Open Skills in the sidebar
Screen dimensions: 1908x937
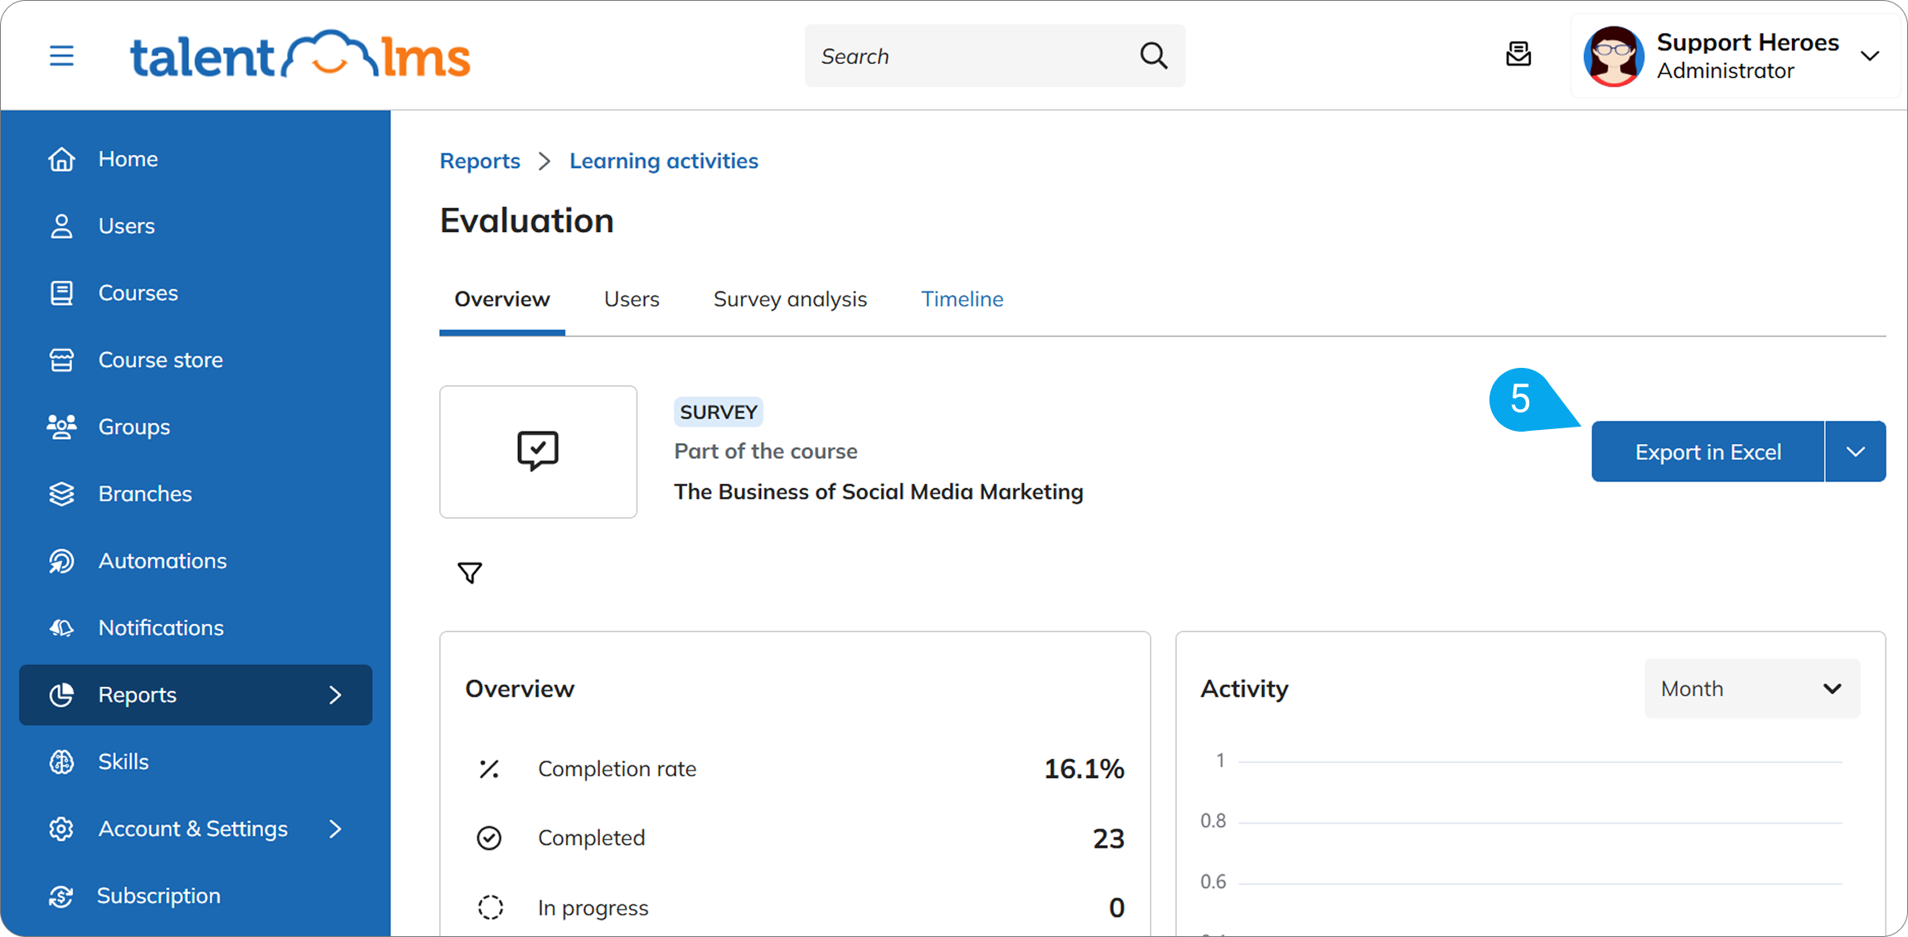pyautogui.click(x=196, y=762)
